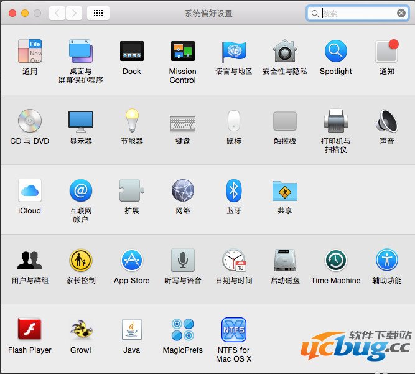
Task: Clear the search field with X button
Action: pyautogui.click(x=401, y=13)
